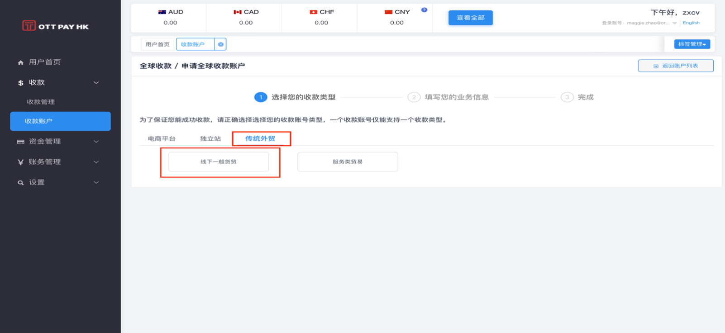The image size is (725, 333).
Task: Select the 收款账户 page tab
Action: point(195,44)
